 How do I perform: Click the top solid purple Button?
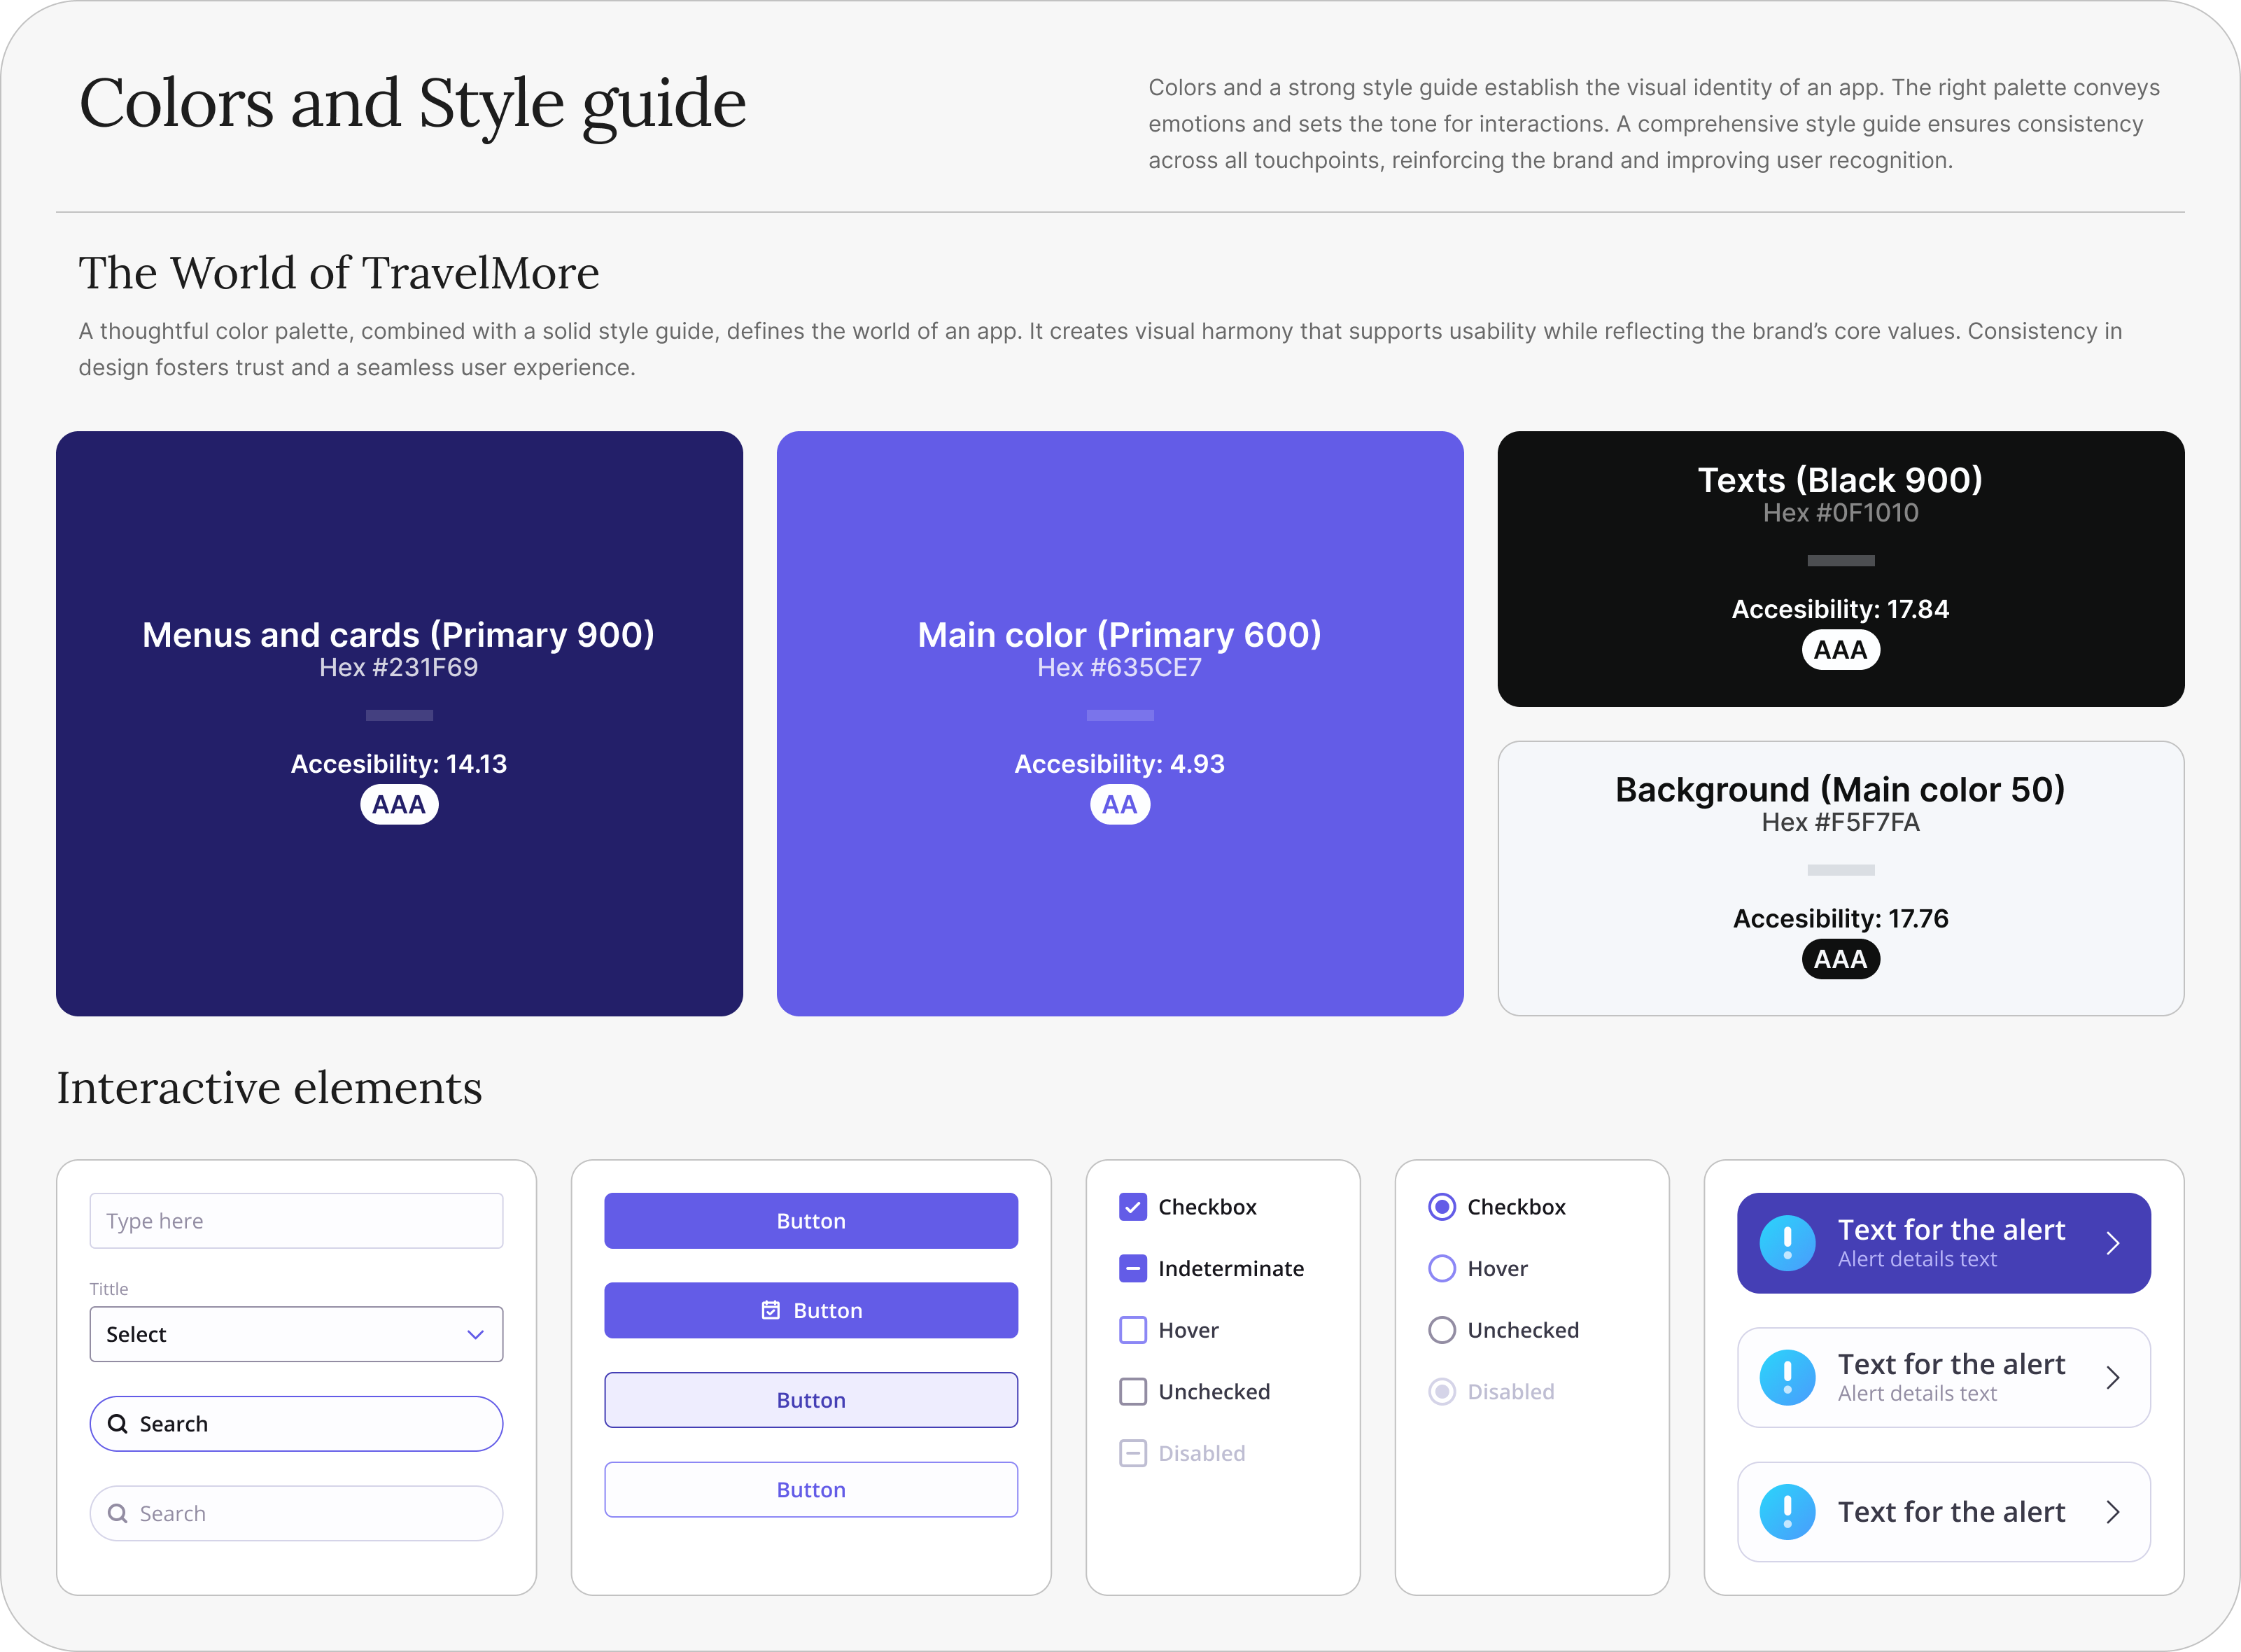coord(810,1221)
